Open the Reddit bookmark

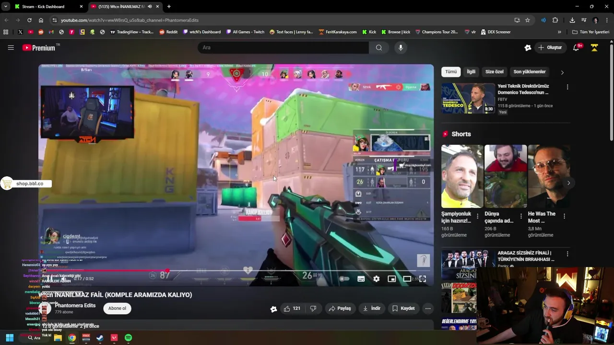point(168,32)
